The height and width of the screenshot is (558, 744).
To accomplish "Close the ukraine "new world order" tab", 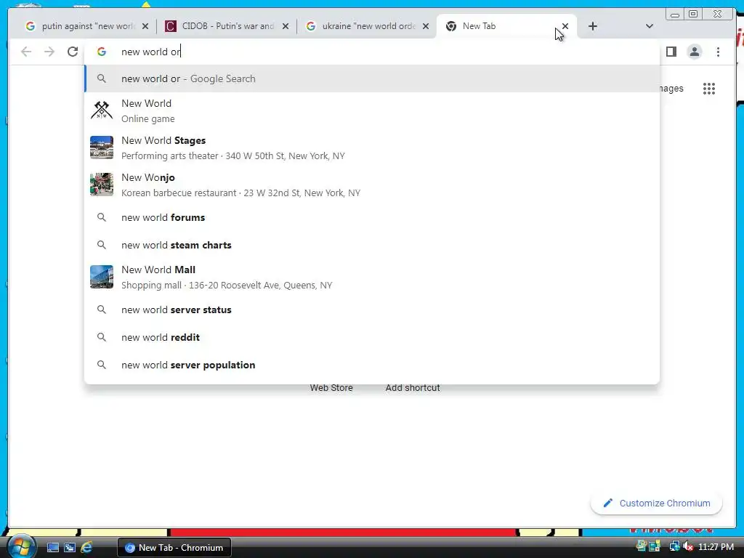I will coord(426,26).
